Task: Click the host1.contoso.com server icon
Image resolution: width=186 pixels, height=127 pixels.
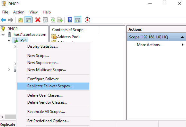Action: 9,35
